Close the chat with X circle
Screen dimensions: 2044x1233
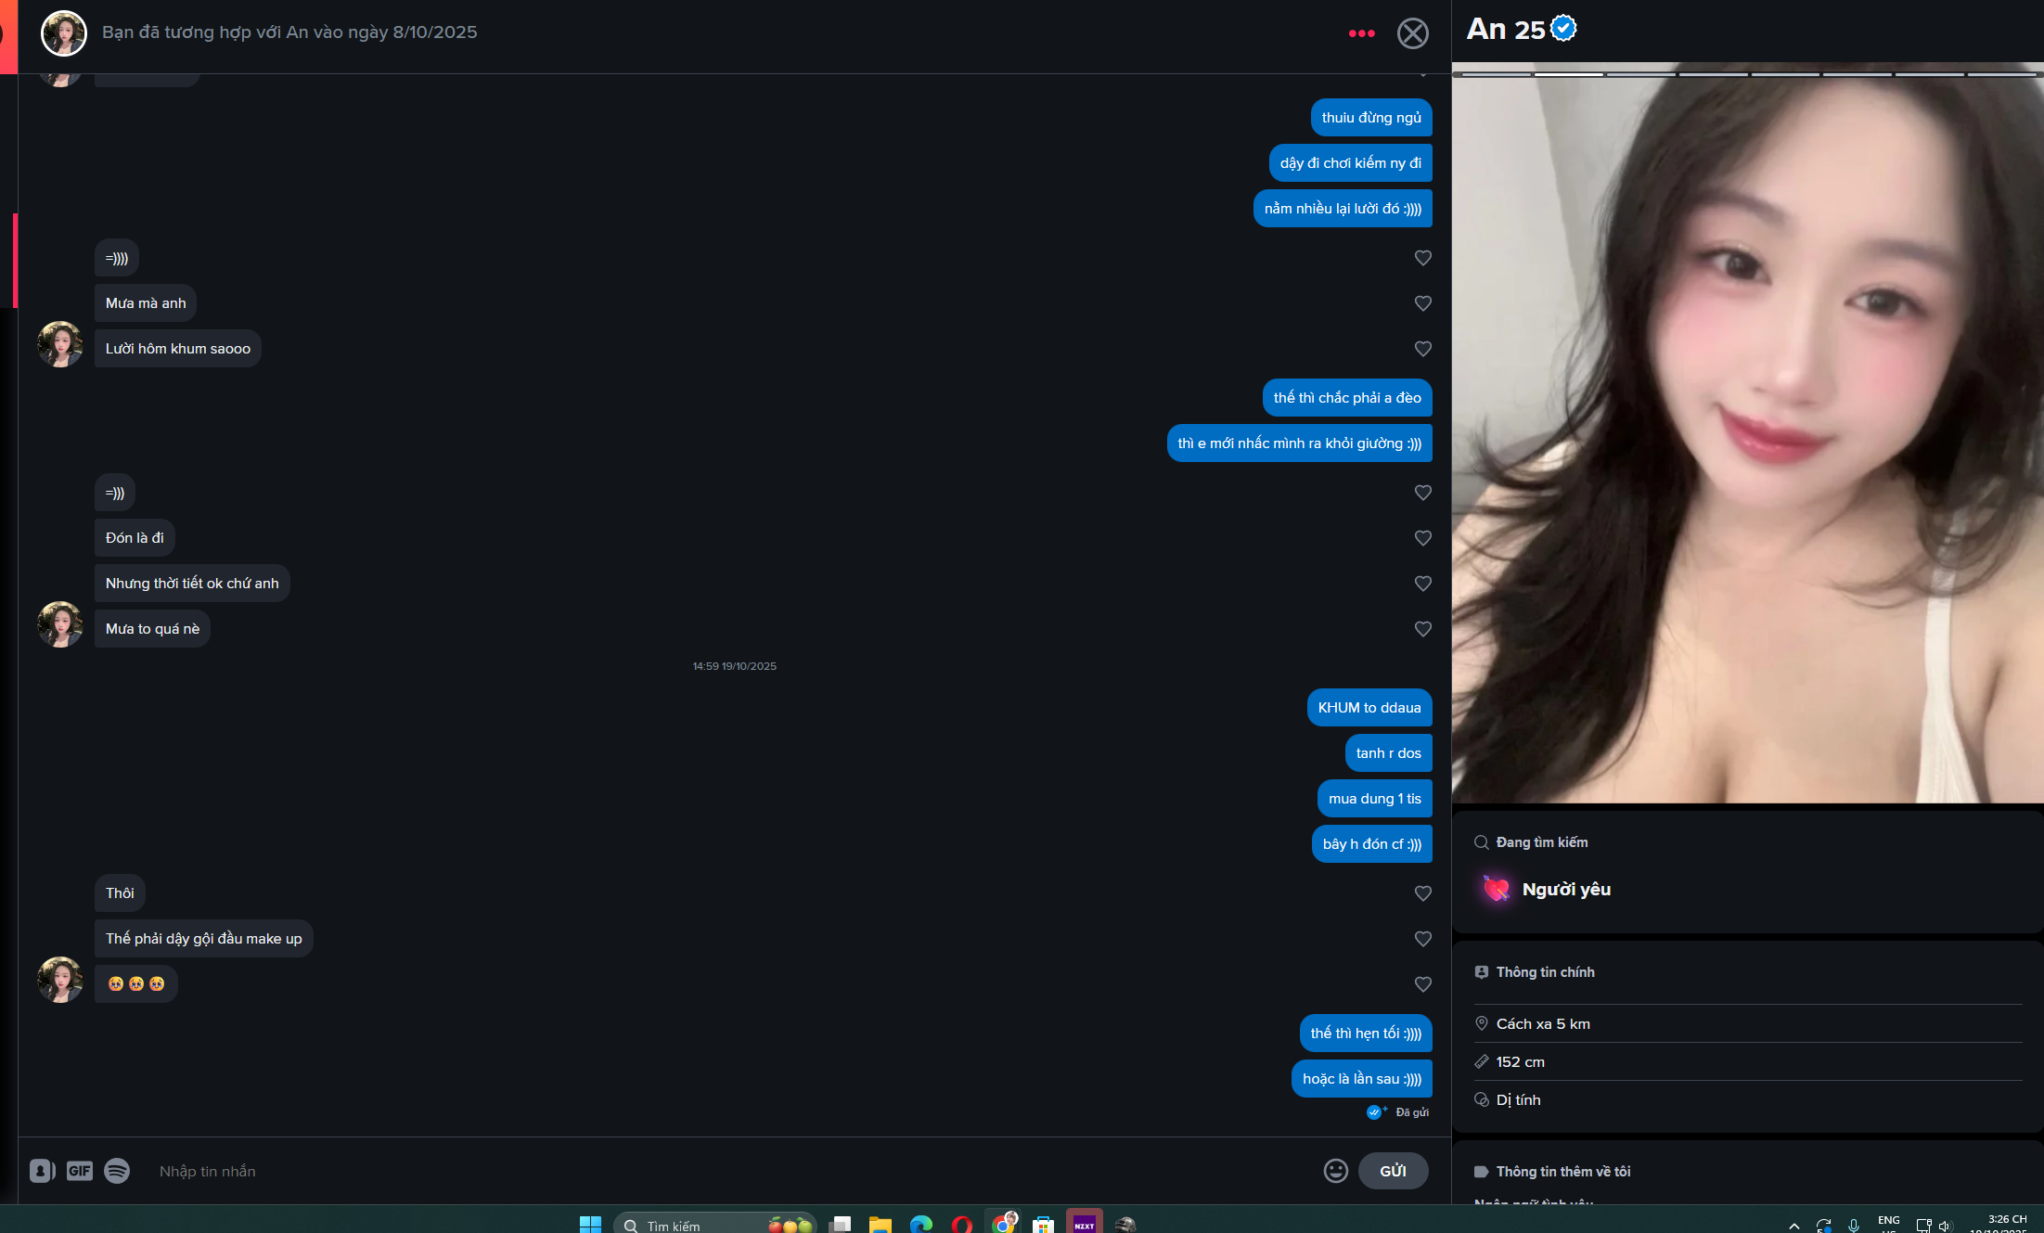click(x=1412, y=33)
